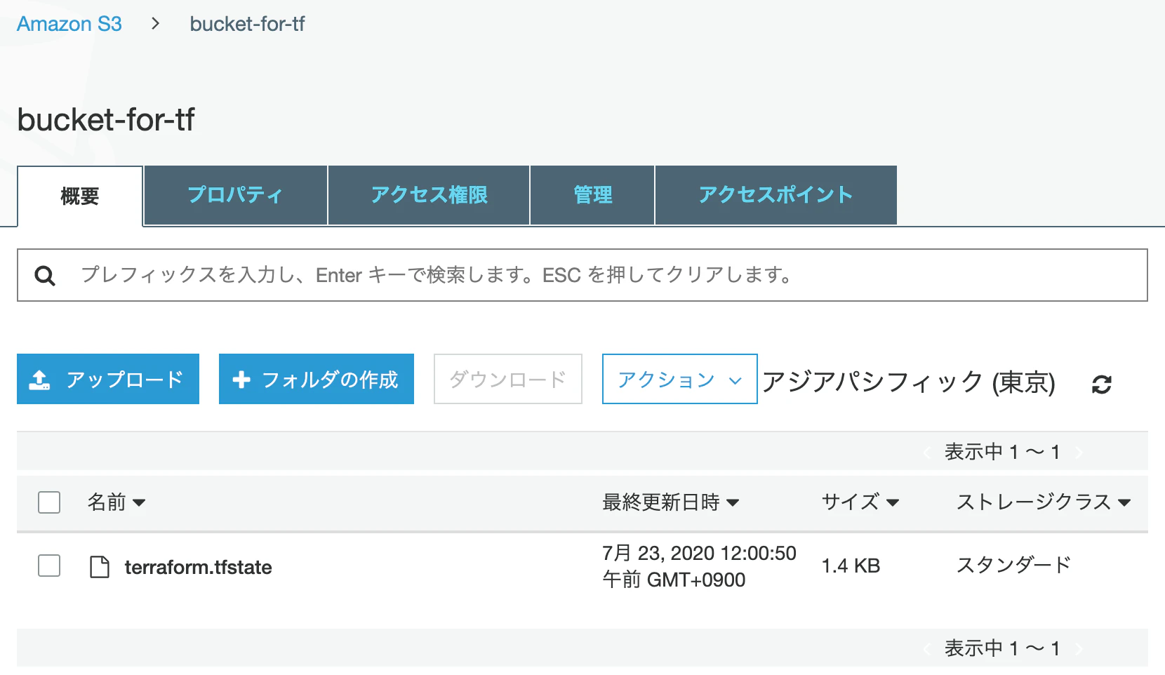Click the file icon beside terraform.tfstate
This screenshot has height=675, width=1165.
point(100,566)
